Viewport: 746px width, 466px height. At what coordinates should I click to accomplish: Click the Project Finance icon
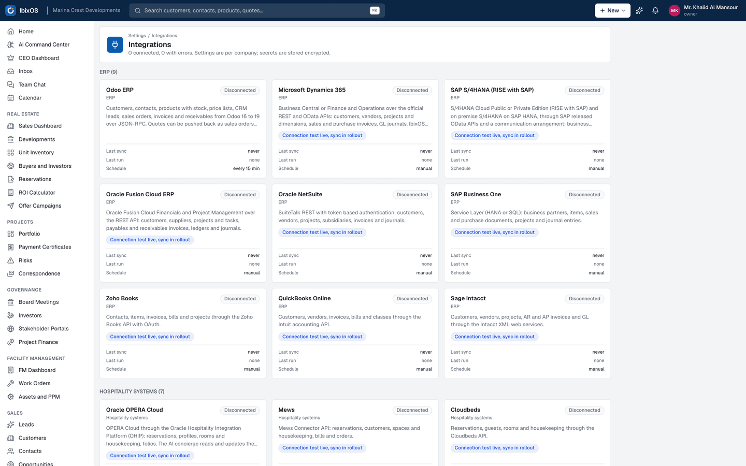click(x=10, y=342)
